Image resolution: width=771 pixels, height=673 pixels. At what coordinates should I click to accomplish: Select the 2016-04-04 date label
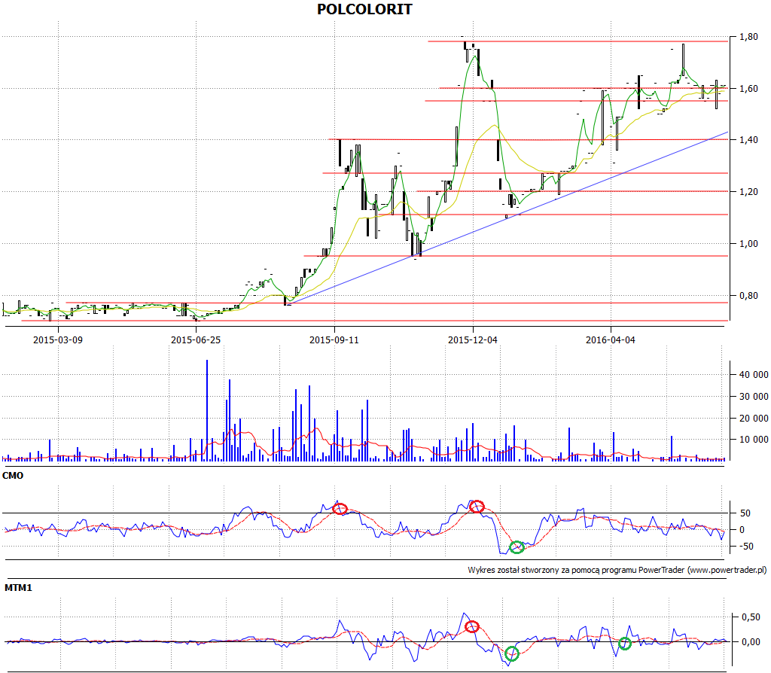[611, 340]
